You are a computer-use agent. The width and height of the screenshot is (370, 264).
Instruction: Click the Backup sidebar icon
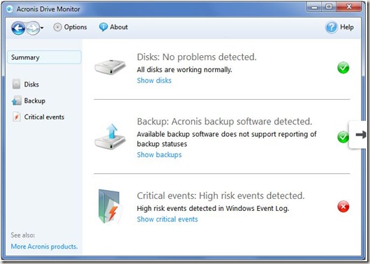coord(17,101)
